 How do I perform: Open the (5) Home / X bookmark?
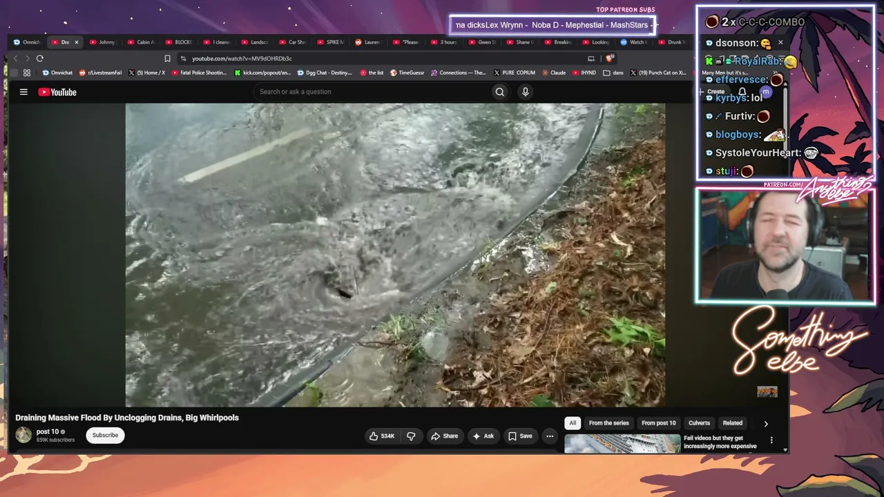146,72
